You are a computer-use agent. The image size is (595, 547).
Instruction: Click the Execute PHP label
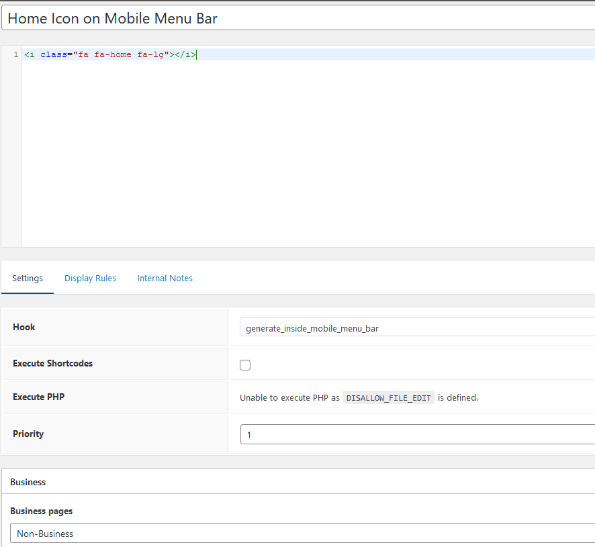click(39, 397)
